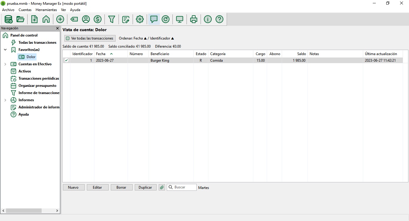Click navigation scrollbar right arrow
Viewport: 409px width, 221px height.
[x=57, y=211]
